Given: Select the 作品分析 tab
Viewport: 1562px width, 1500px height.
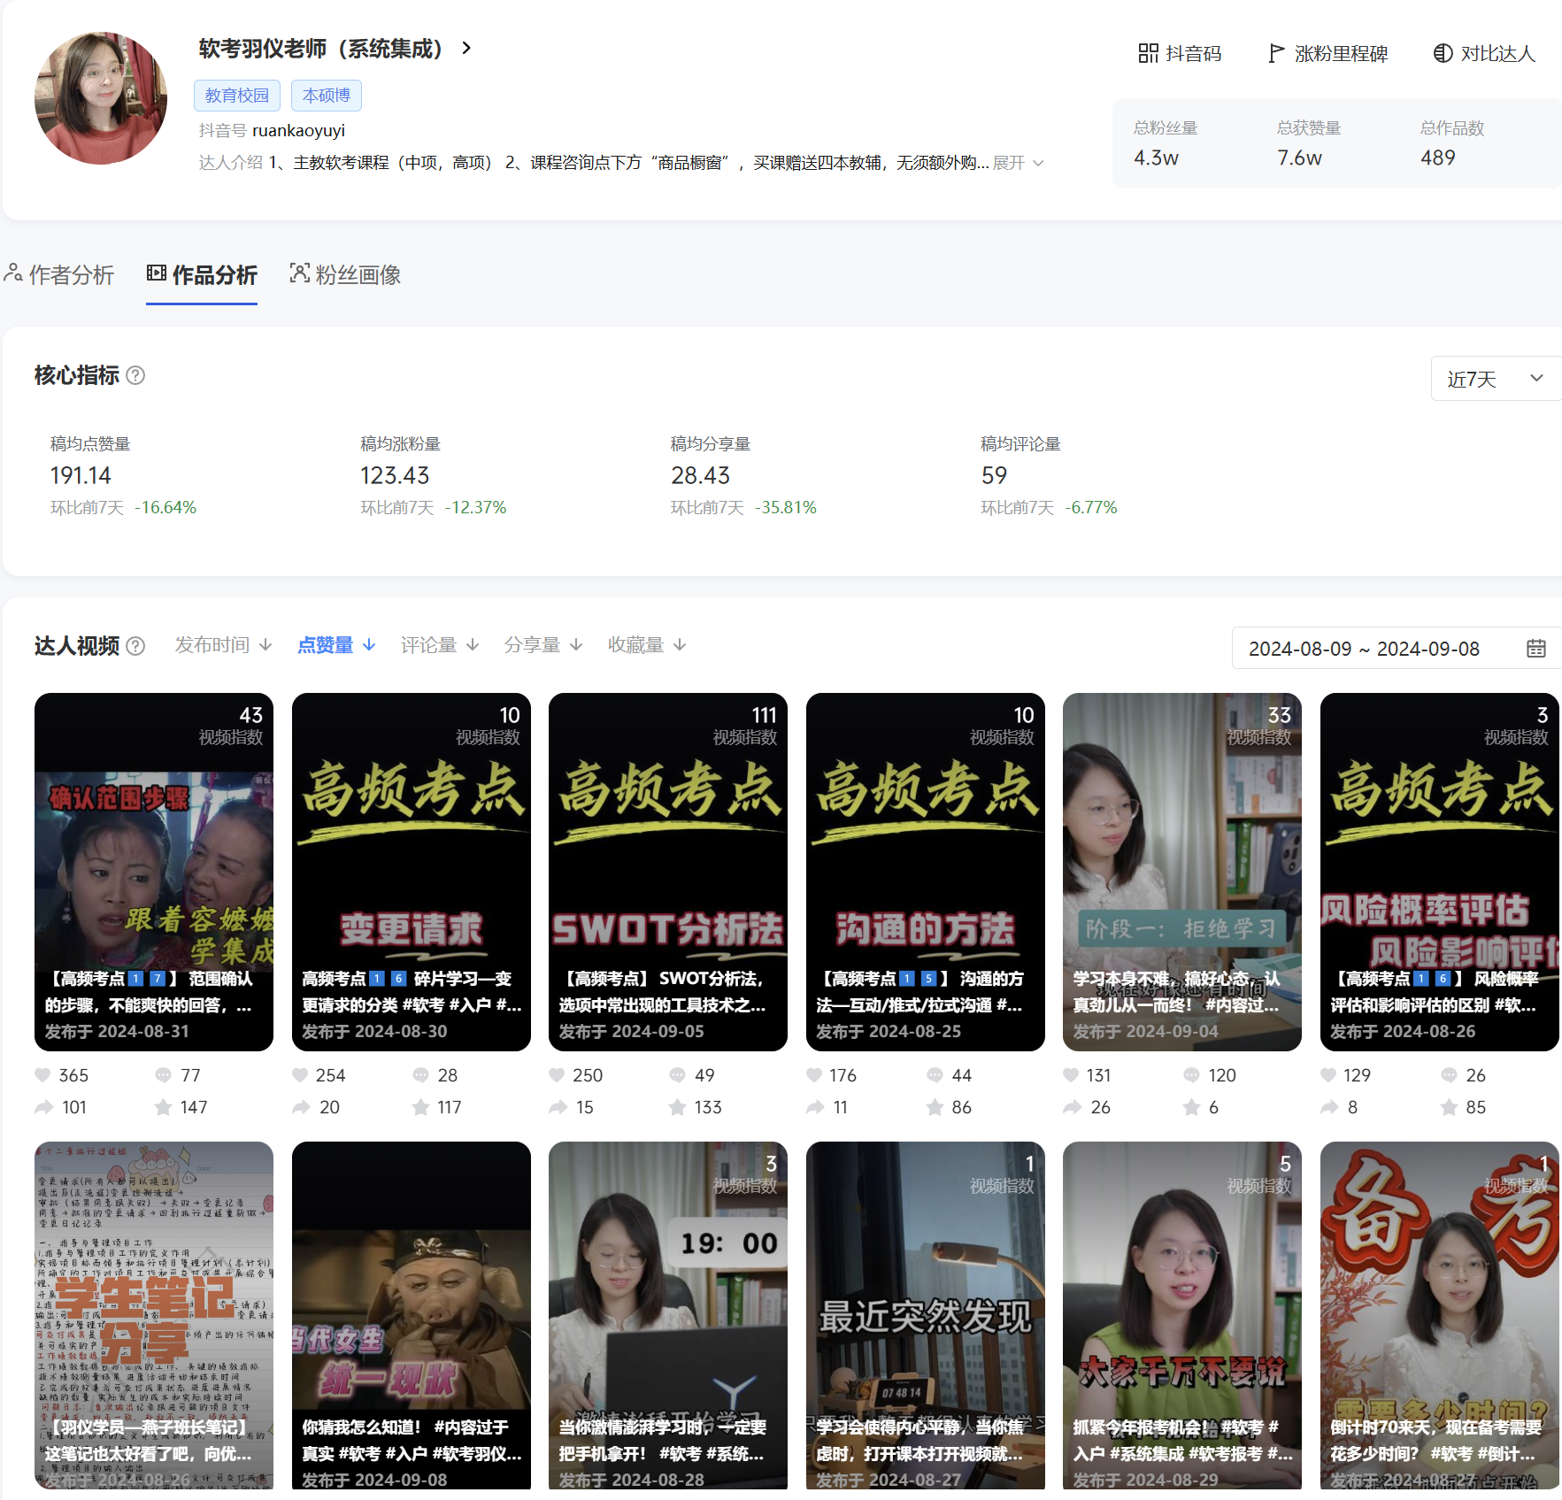Looking at the screenshot, I should coord(202,275).
